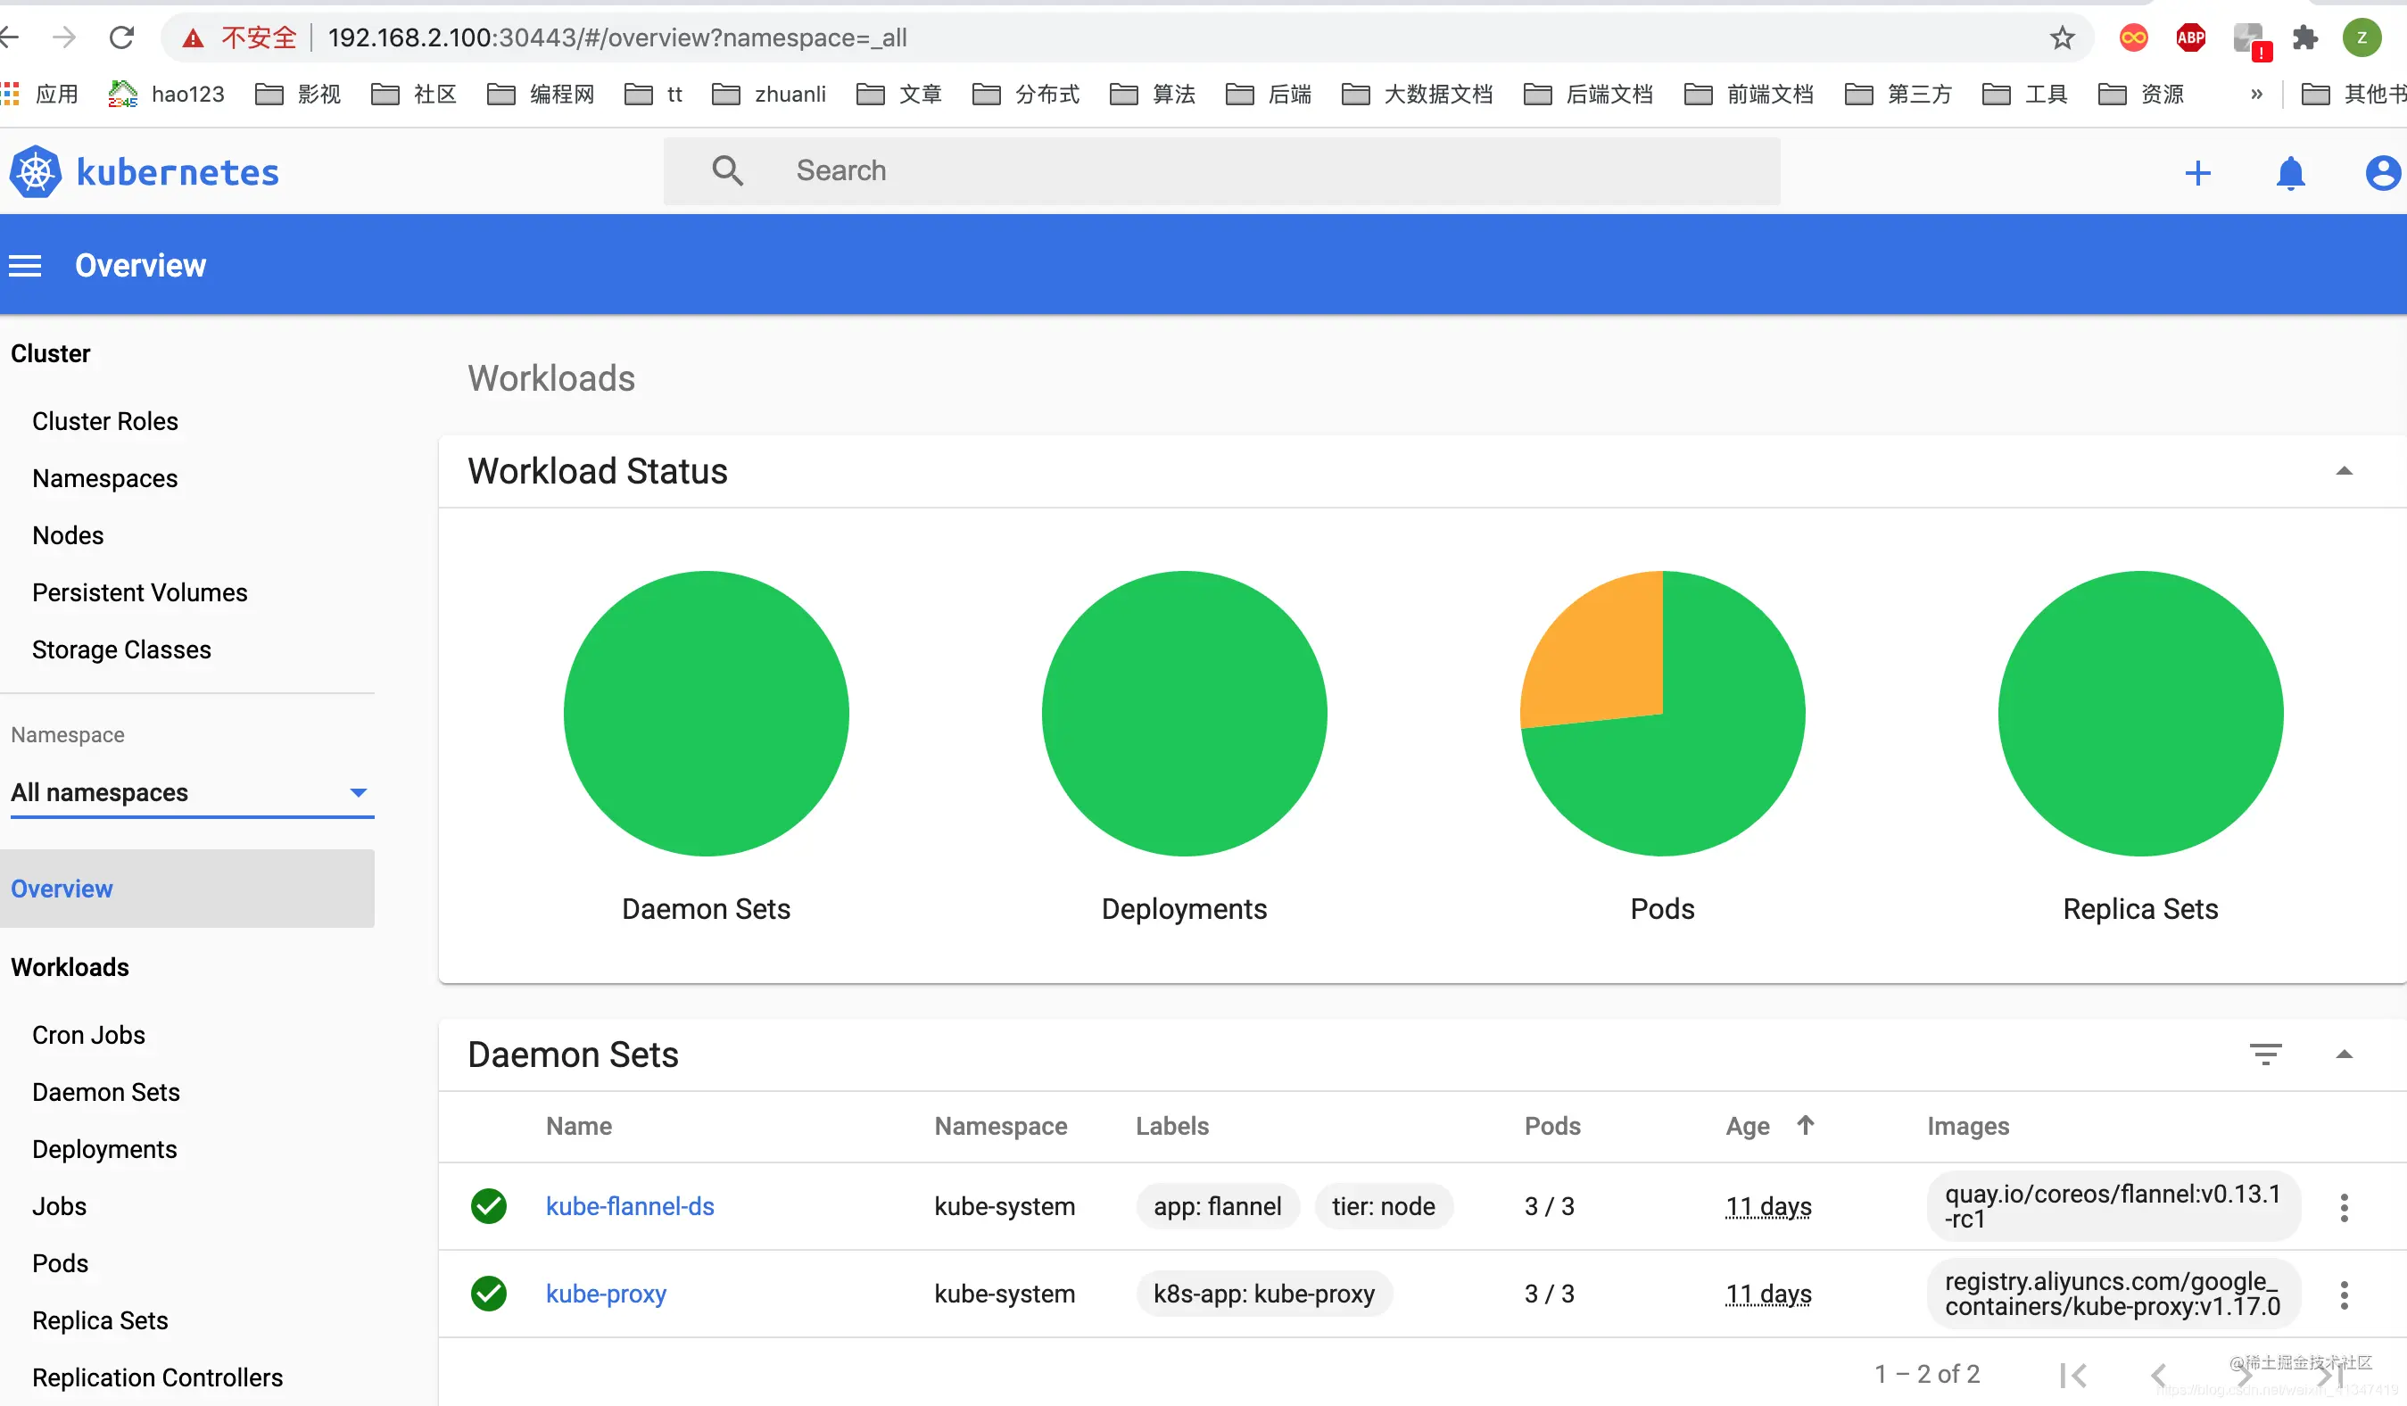Image resolution: width=2407 pixels, height=1406 pixels.
Task: Focus the Search input field
Action: coord(1221,171)
